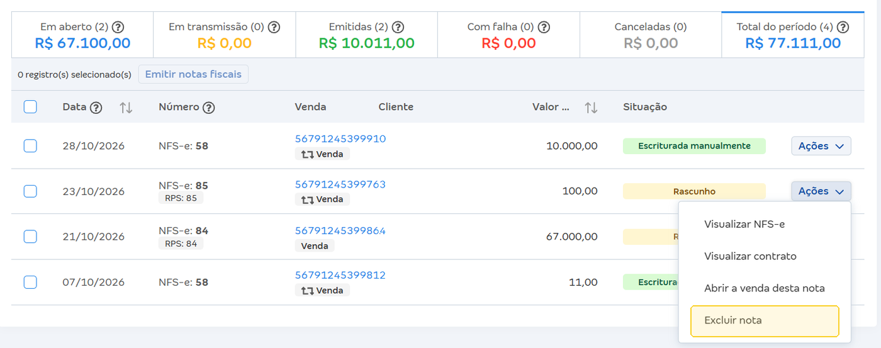881x348 pixels.
Task: Click Rascunho status on 23/10/2026 row
Action: click(x=694, y=191)
